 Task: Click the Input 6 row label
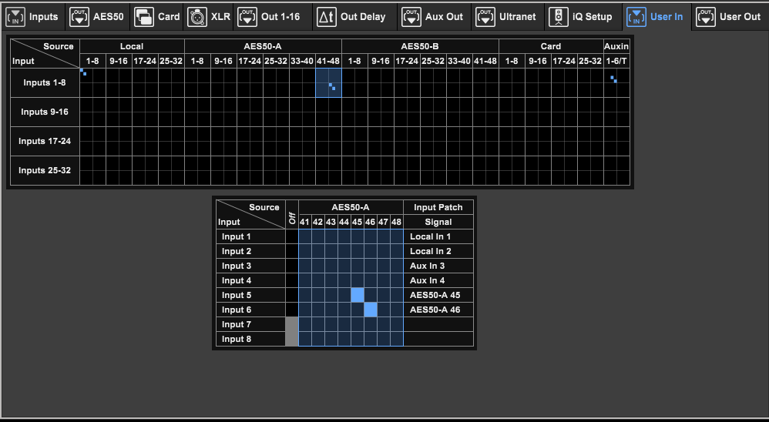coord(250,310)
